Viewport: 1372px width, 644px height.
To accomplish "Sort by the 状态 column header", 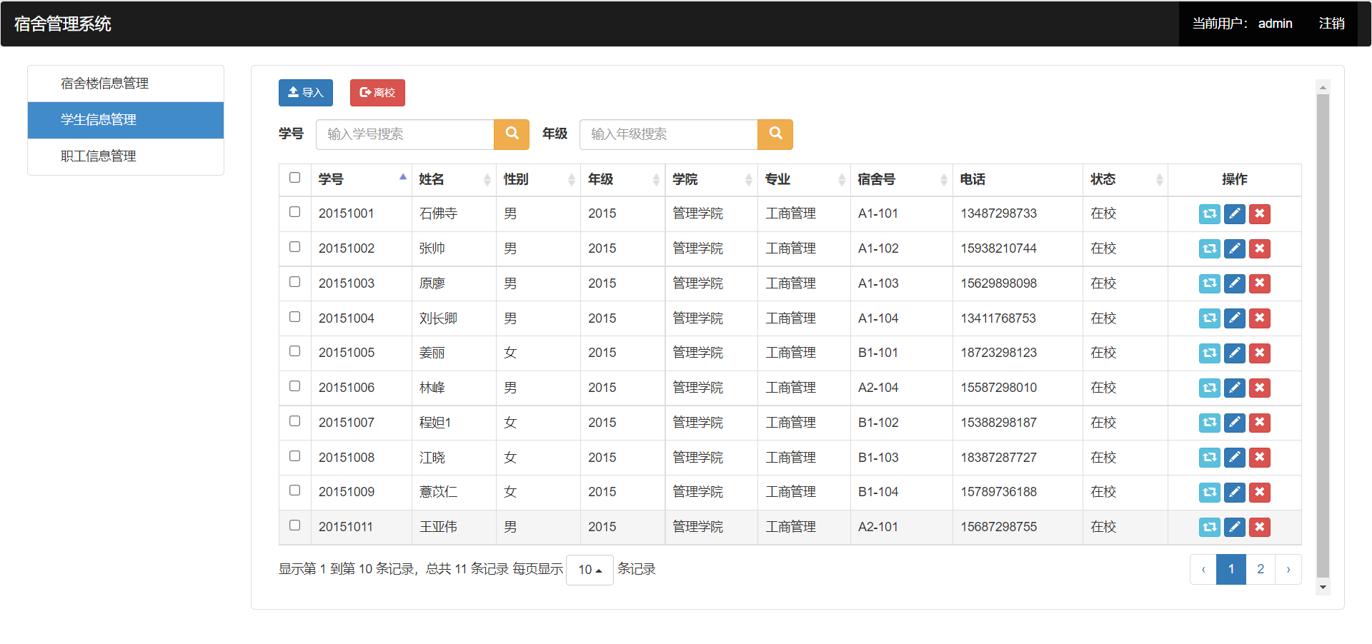I will 1125,179.
